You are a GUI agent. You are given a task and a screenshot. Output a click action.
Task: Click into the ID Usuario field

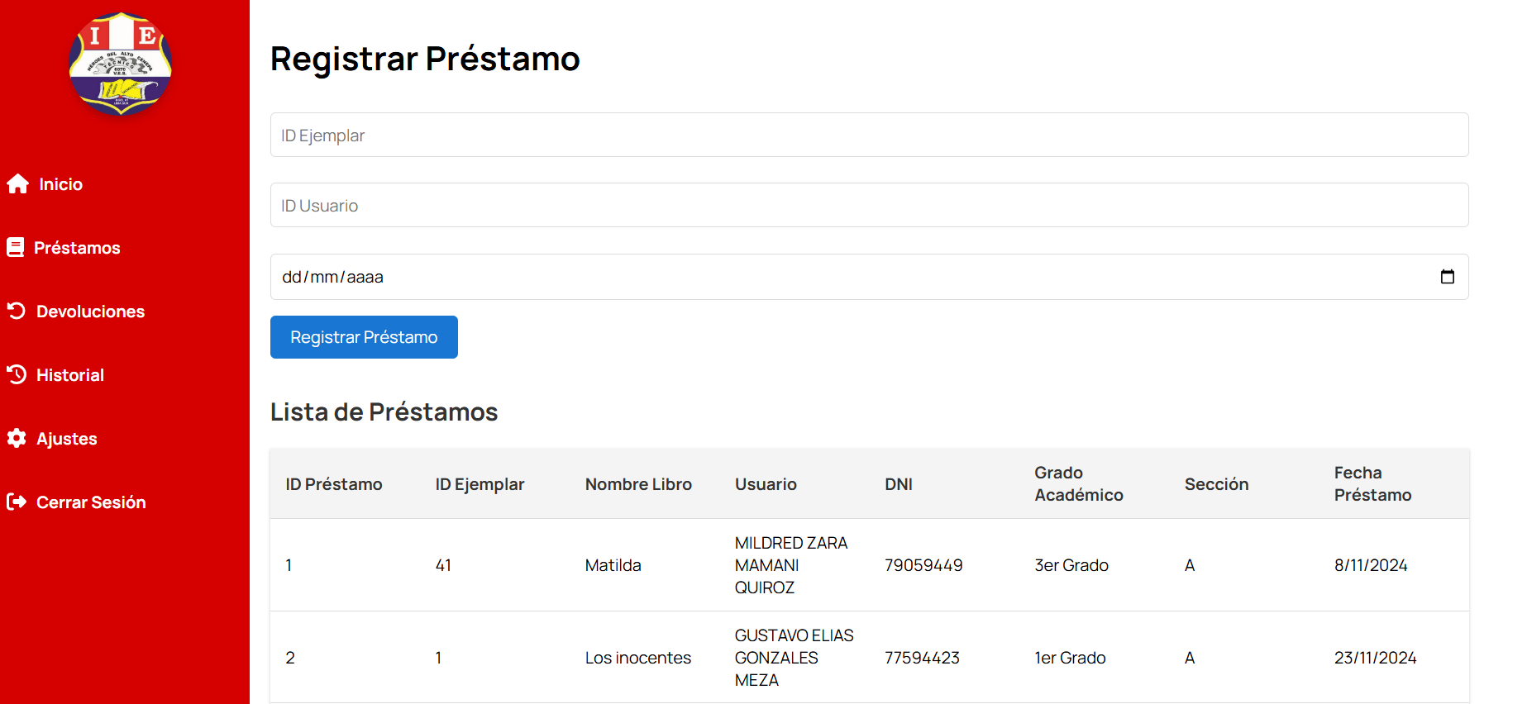pos(868,206)
